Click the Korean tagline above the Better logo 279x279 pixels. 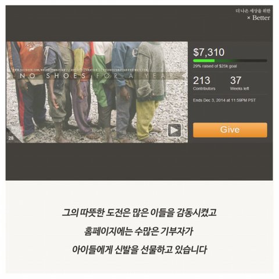(x=253, y=11)
